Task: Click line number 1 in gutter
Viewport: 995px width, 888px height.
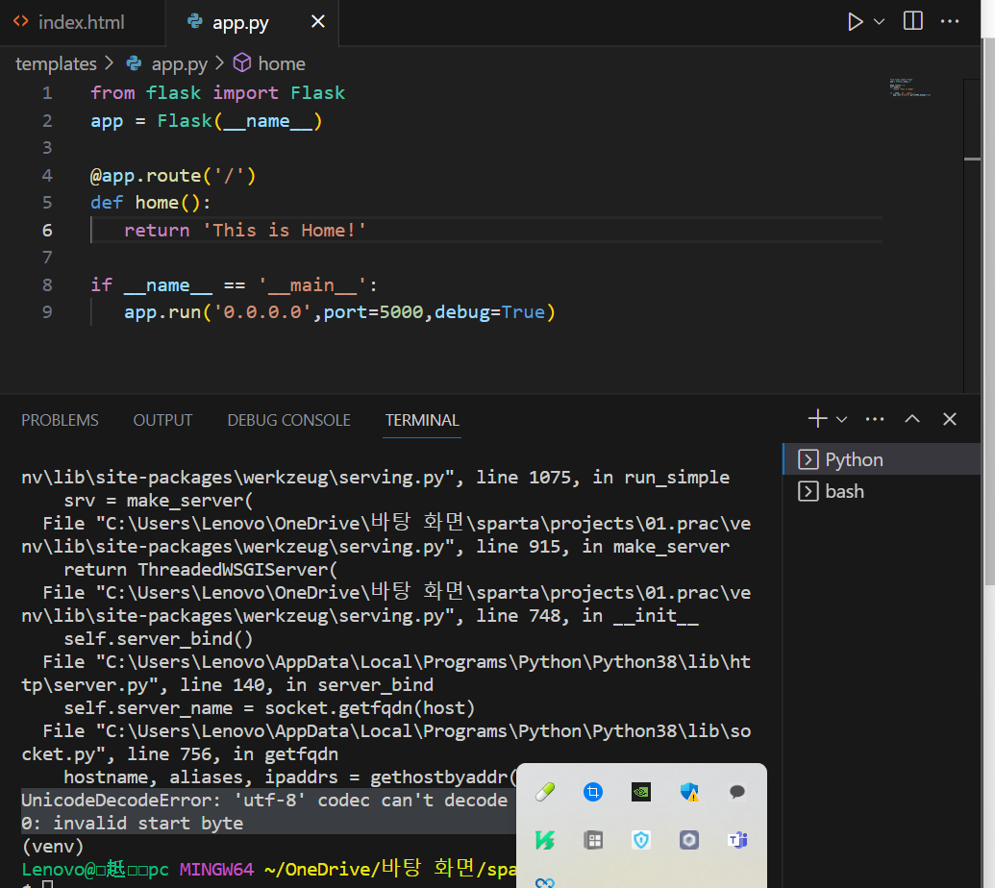Action: coord(47,93)
